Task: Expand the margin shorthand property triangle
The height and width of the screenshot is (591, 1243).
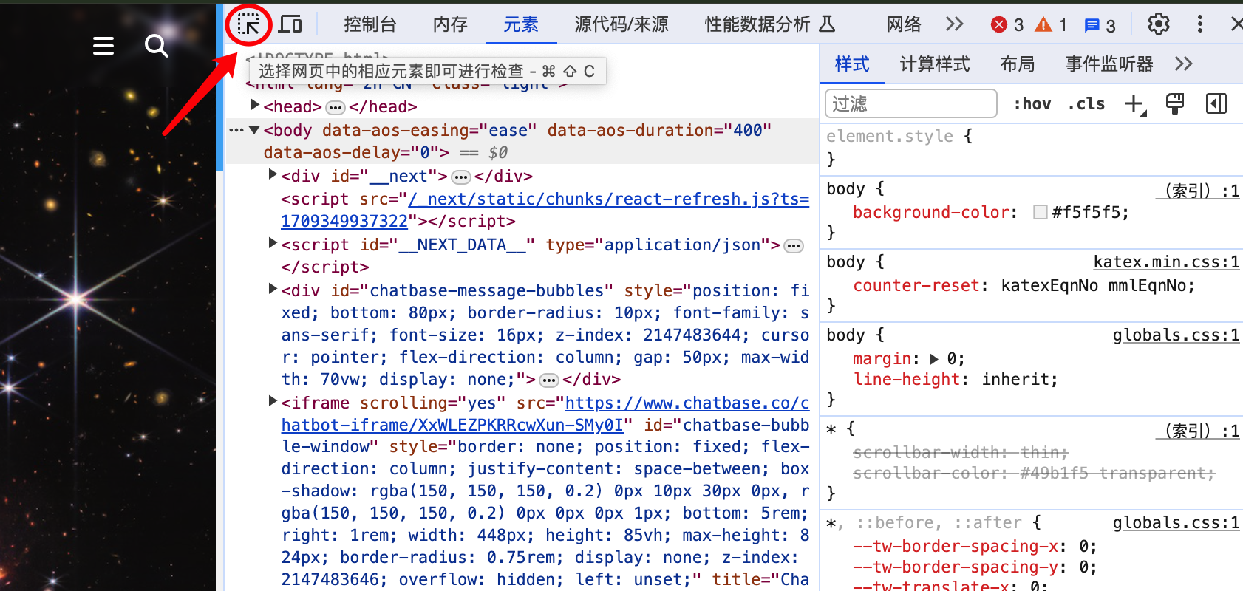Action: pyautogui.click(x=934, y=359)
